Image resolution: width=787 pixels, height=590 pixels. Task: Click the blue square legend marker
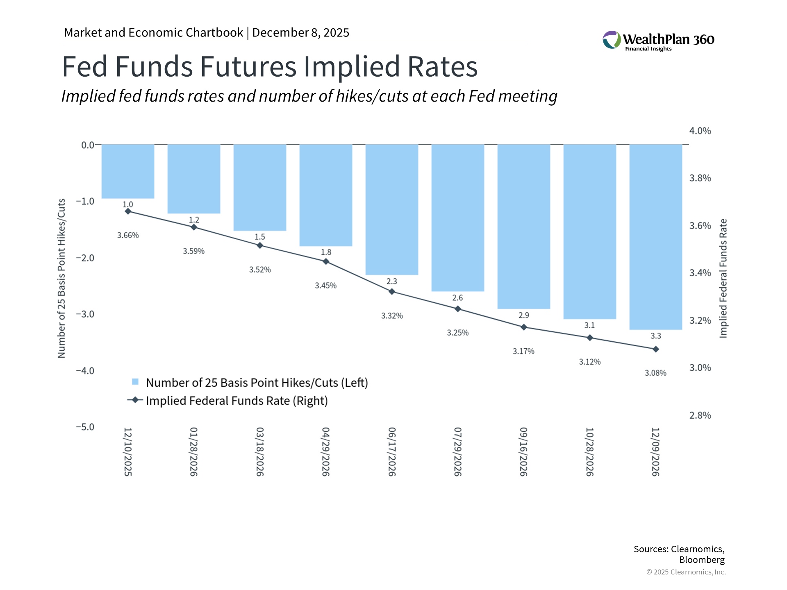[135, 382]
